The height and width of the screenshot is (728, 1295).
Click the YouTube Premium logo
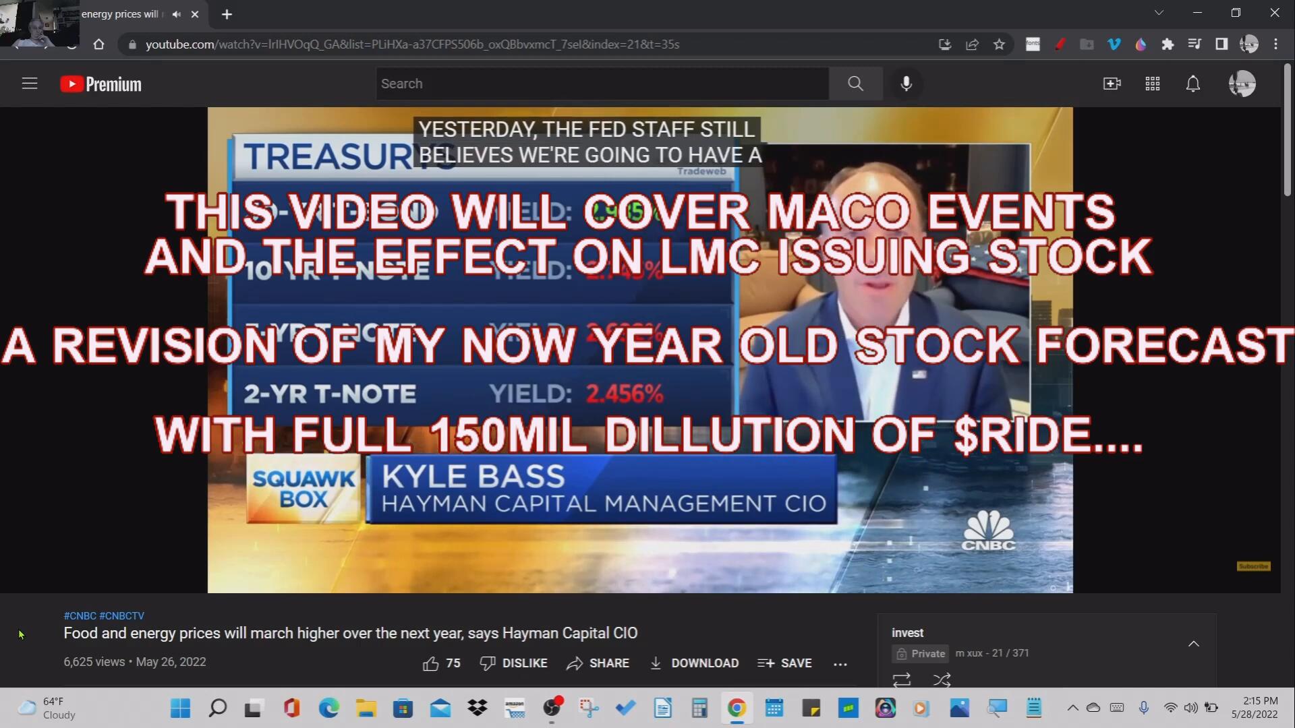tap(101, 84)
